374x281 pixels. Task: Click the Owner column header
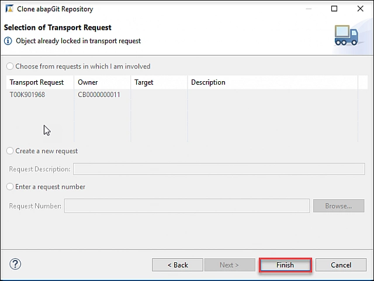(88, 82)
